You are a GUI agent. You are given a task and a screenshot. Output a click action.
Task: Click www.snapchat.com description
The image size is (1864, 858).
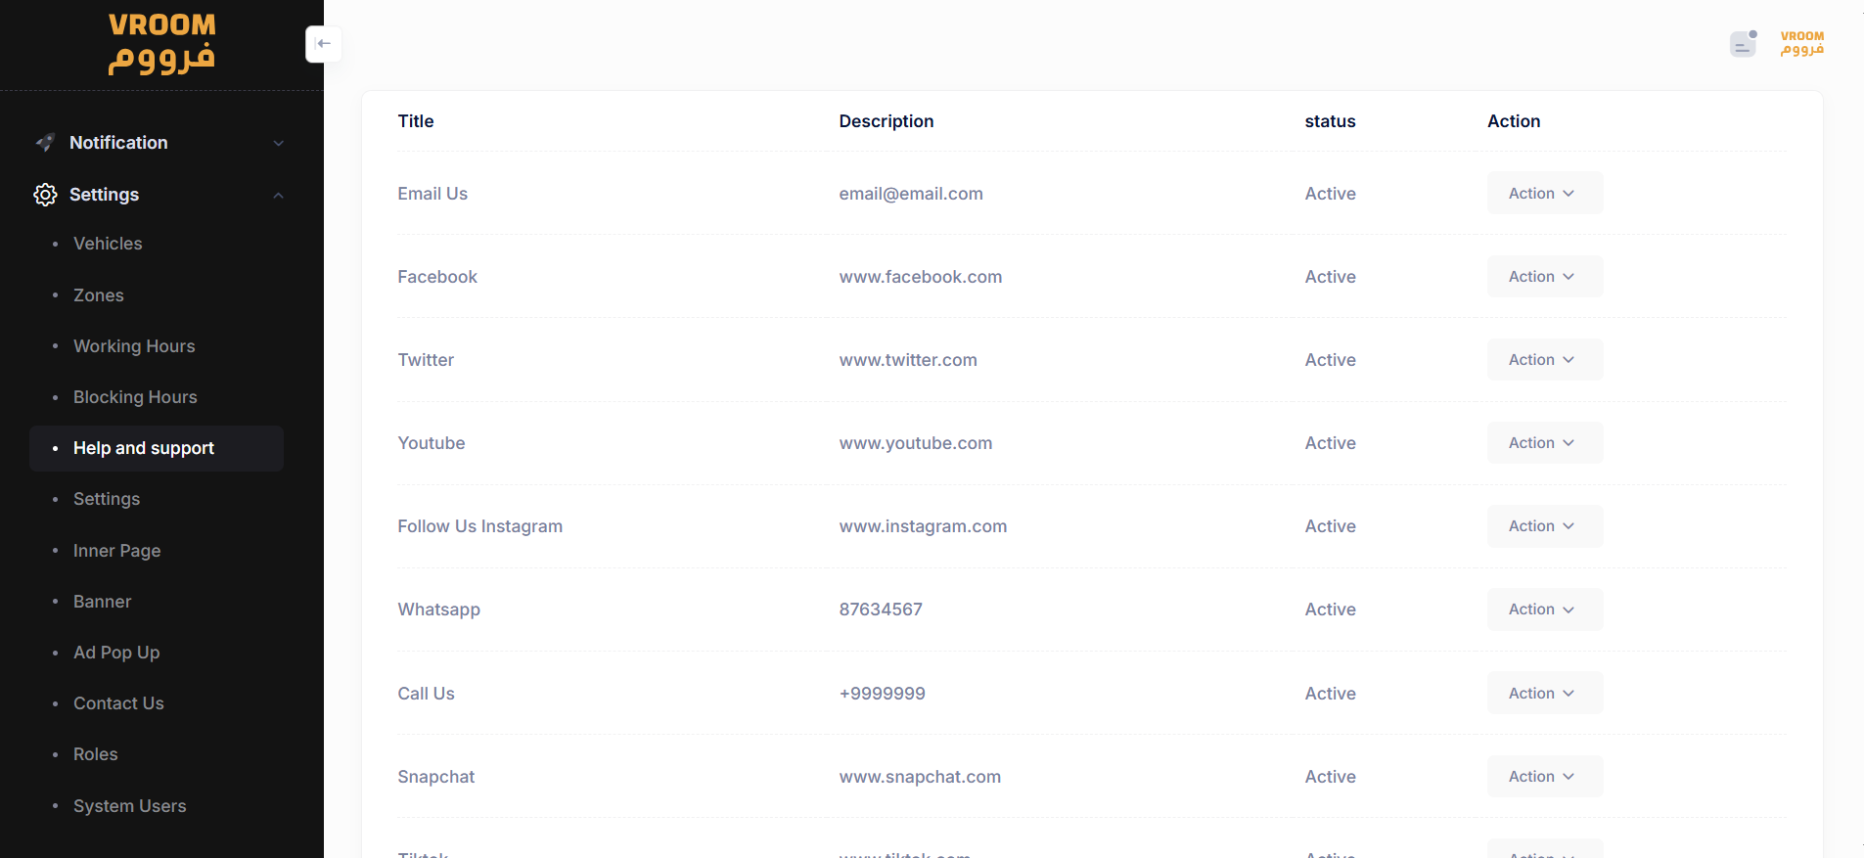[x=920, y=777]
